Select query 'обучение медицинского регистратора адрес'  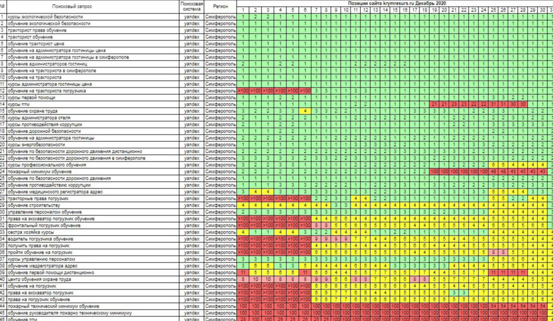click(x=55, y=192)
